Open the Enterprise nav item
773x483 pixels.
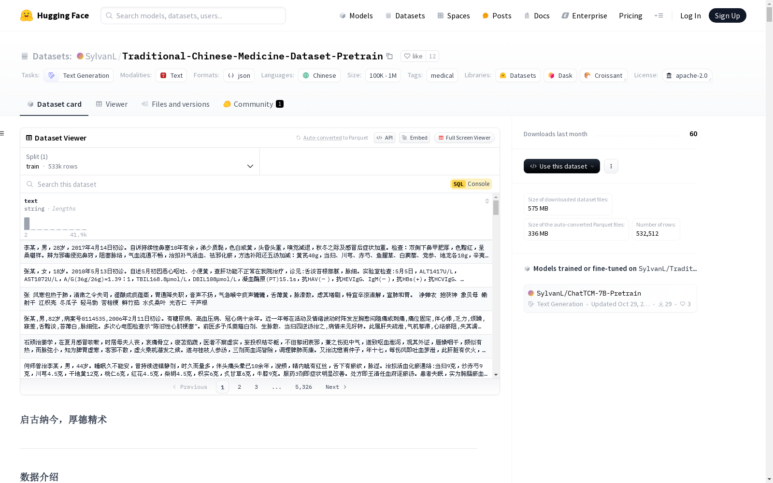click(x=585, y=15)
